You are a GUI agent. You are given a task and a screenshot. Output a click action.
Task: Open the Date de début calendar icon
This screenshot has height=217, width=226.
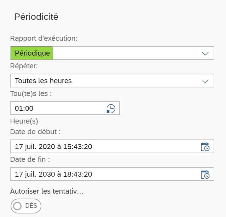click(x=205, y=147)
